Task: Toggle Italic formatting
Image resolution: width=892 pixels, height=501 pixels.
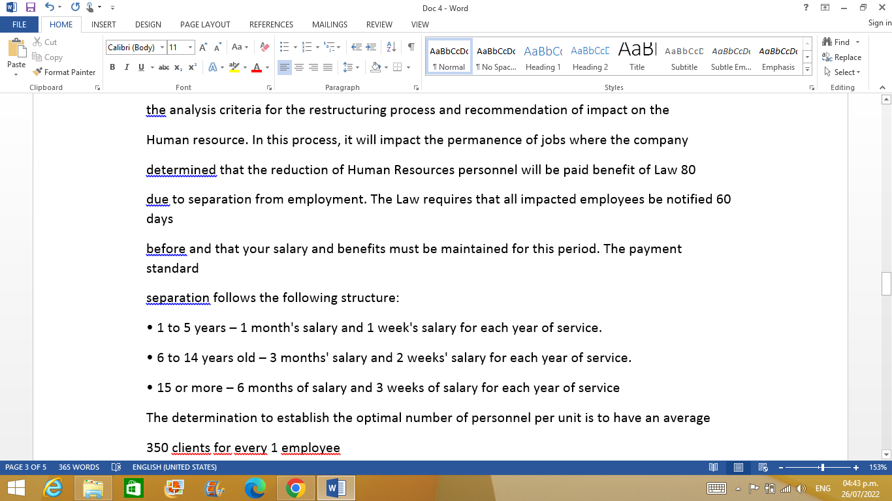Action: (x=126, y=67)
